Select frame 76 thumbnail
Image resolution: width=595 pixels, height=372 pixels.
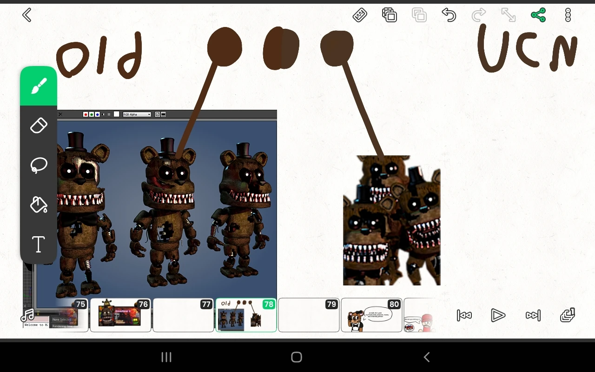click(x=120, y=315)
